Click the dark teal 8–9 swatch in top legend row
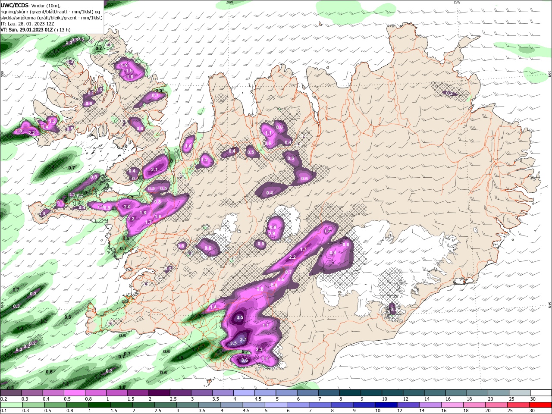This screenshot has height=414, width=552. pyautogui.click(x=350, y=393)
